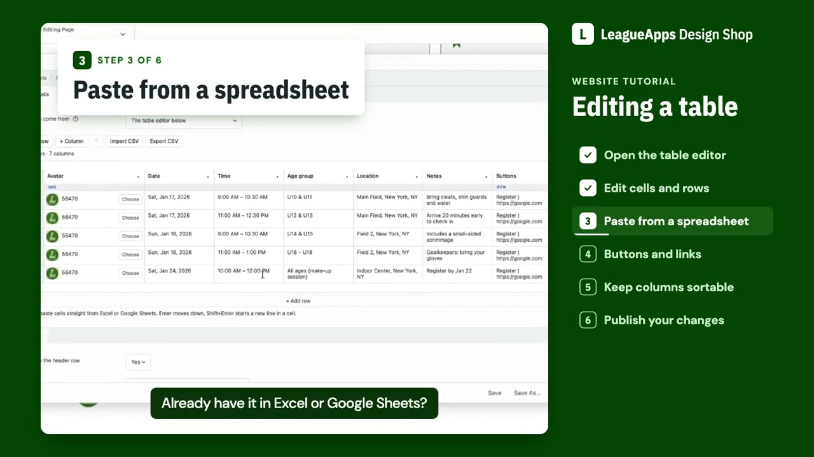
Task: Click the avatar image in the U14 & U15 row
Action: (x=52, y=236)
